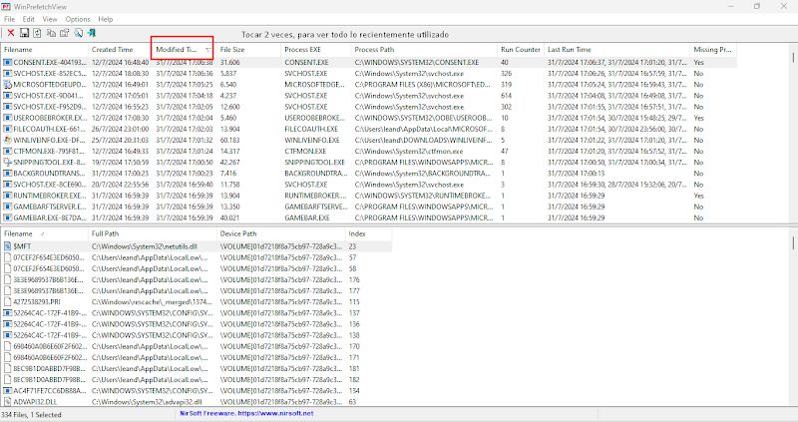This screenshot has width=798, height=422.
Task: Open Properties using the toolbar icon
Action: (x=64, y=33)
